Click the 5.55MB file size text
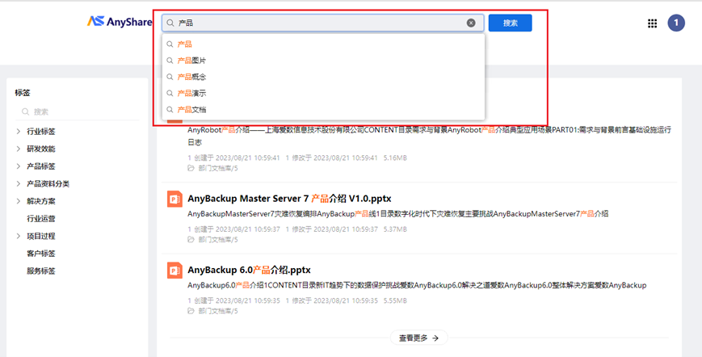This screenshot has width=702, height=357. pos(395,300)
